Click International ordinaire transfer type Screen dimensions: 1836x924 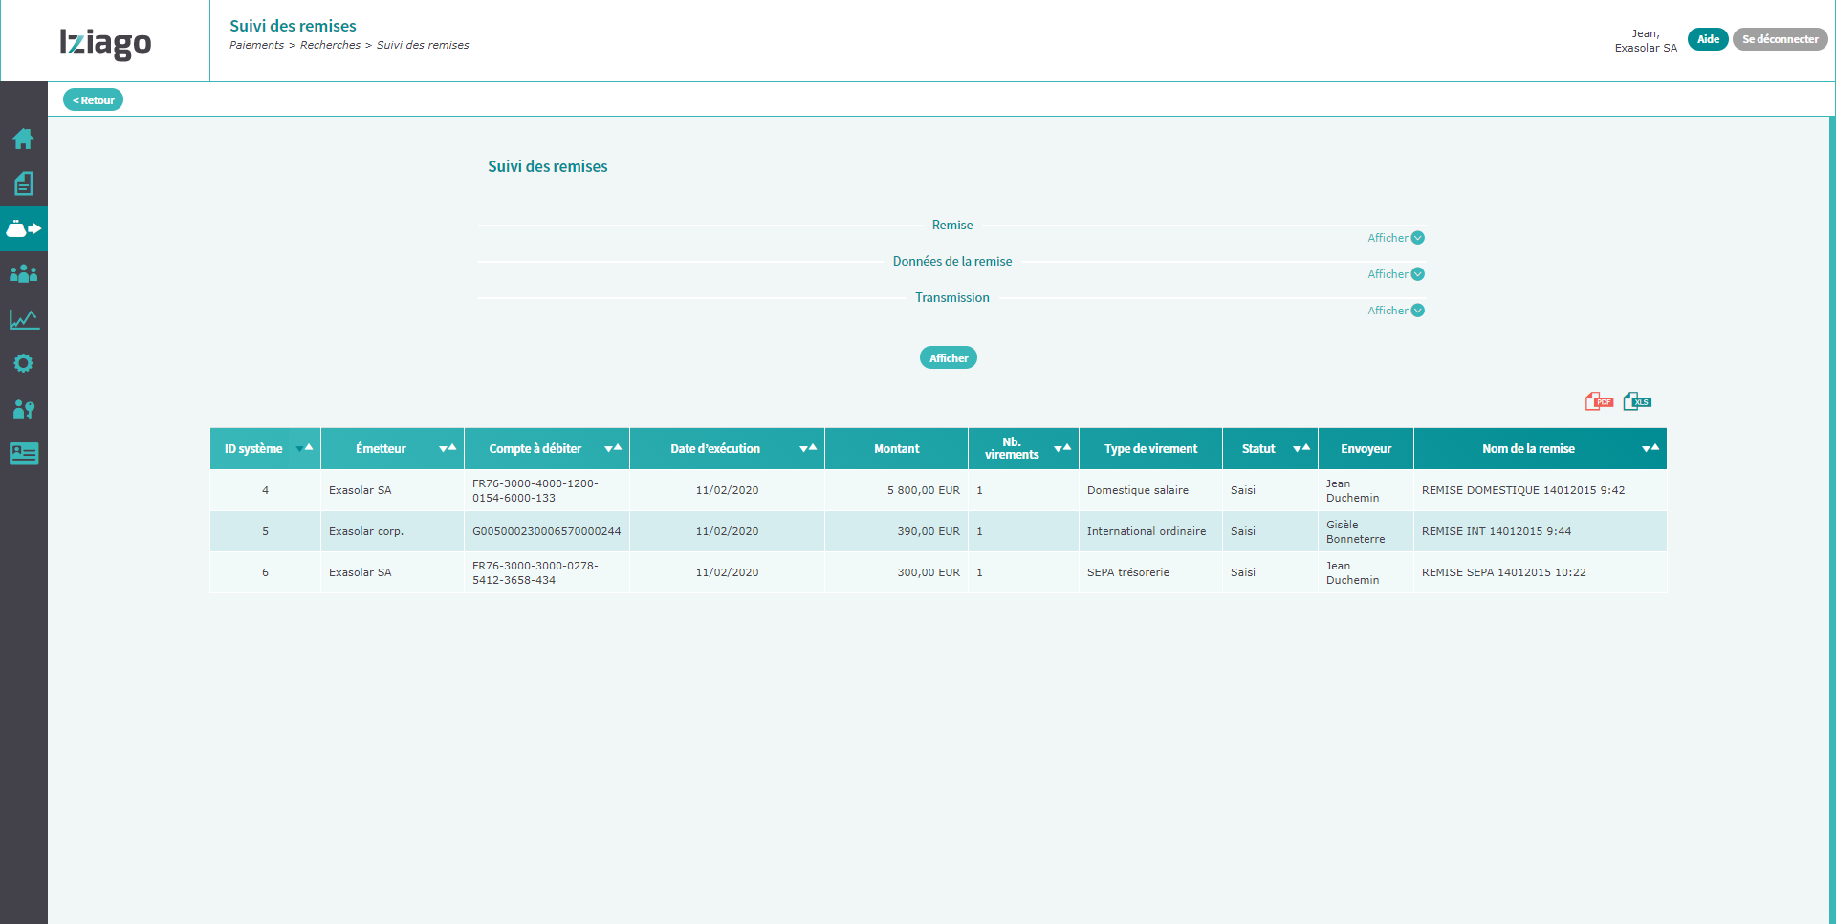1147,531
